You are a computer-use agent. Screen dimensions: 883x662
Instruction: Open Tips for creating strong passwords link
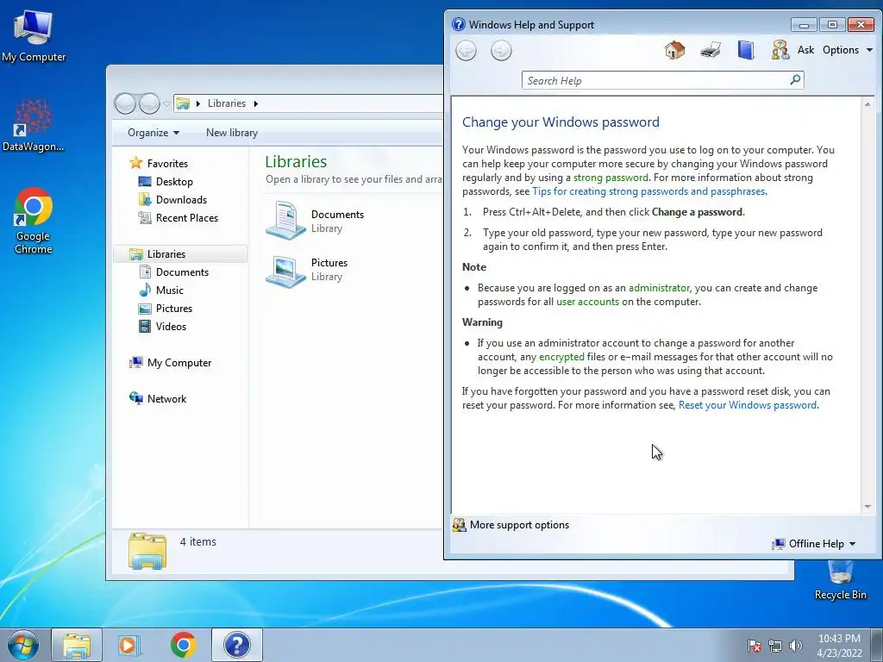click(648, 191)
